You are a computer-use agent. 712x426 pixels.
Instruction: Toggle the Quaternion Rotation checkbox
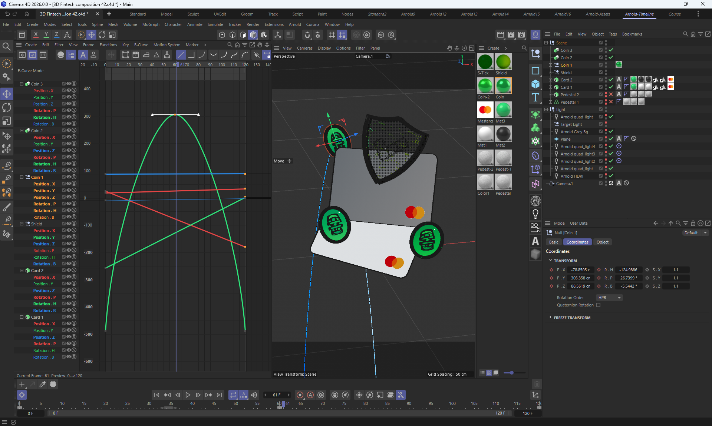(x=598, y=305)
